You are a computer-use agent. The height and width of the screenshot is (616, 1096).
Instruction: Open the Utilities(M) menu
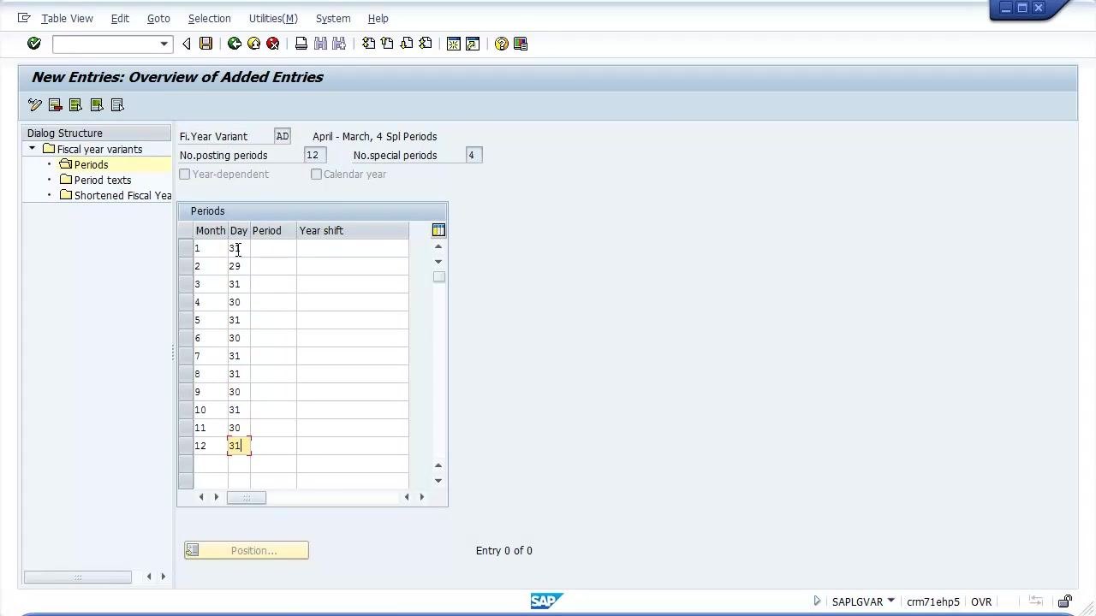(x=273, y=18)
